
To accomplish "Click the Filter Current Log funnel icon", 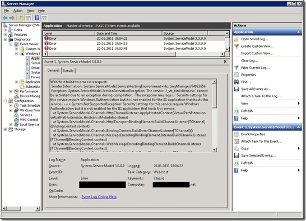I will [x=237, y=68].
